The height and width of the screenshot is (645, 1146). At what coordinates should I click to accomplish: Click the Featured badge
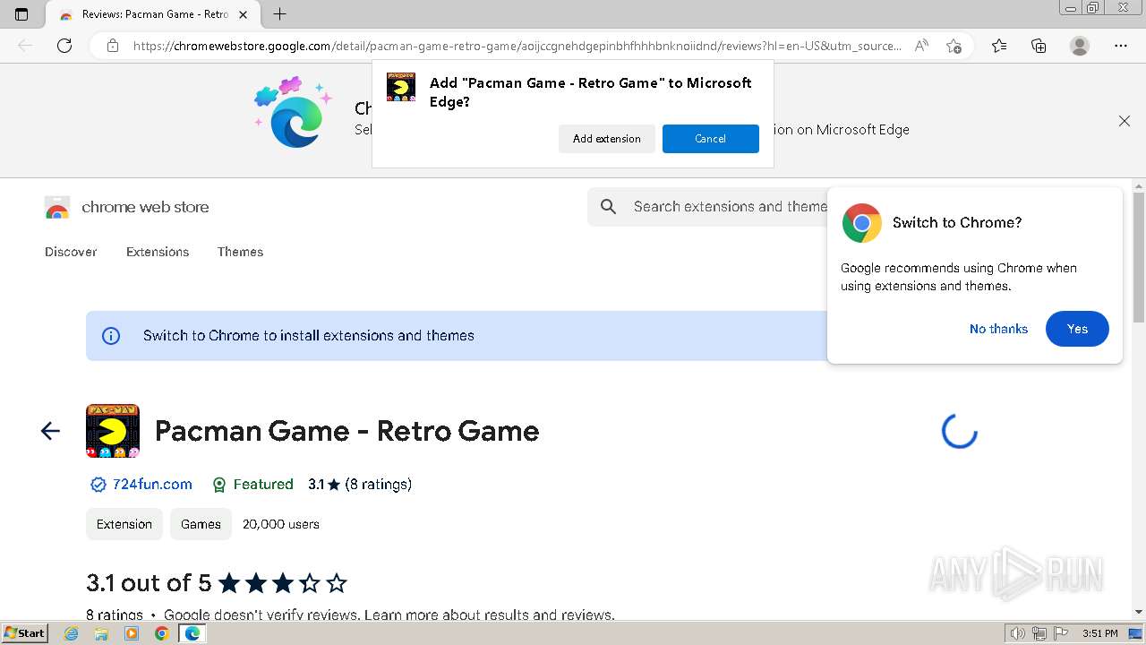coord(252,485)
